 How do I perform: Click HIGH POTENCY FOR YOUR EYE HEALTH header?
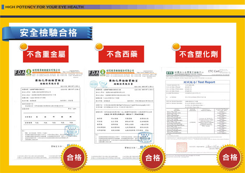click(44, 7)
